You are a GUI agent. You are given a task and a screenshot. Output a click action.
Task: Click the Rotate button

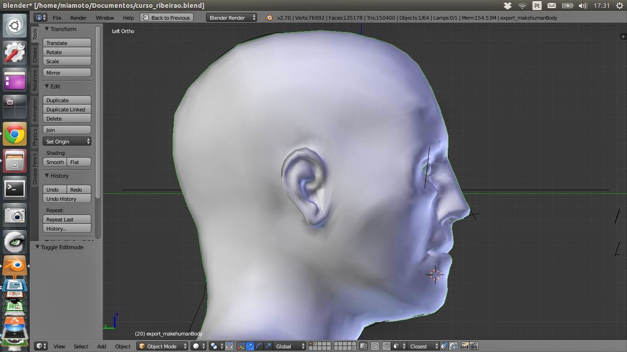point(67,52)
